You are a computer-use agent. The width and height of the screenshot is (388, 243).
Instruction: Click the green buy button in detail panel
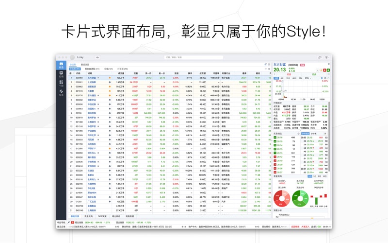click(x=328, y=70)
